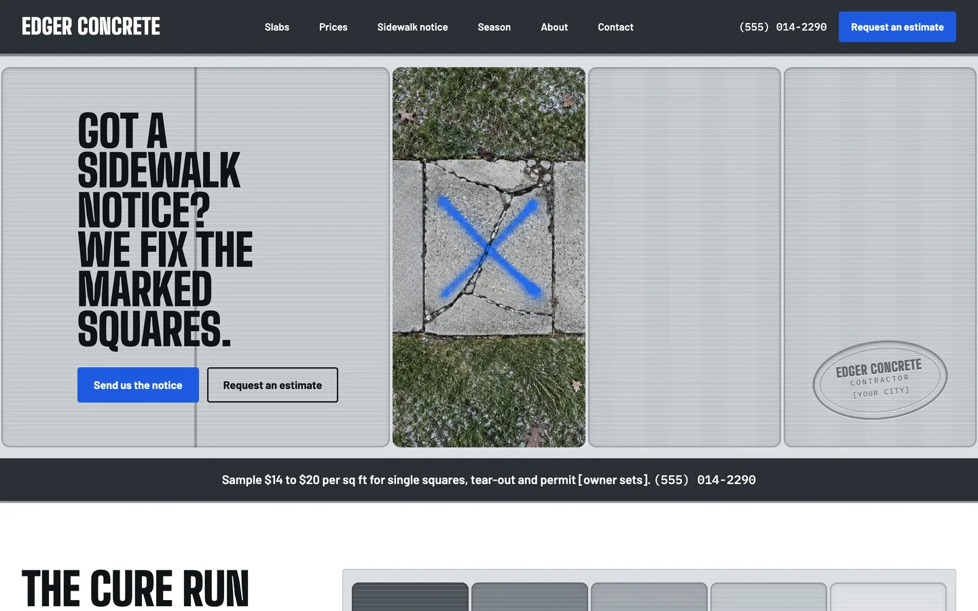Open the Contact nav link
Image resolution: width=978 pixels, height=611 pixels.
tap(615, 27)
